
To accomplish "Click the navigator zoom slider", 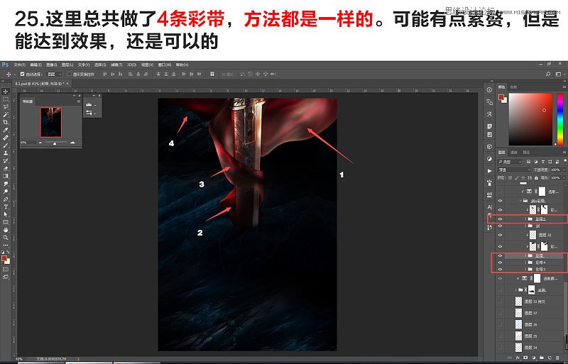I will 55,143.
